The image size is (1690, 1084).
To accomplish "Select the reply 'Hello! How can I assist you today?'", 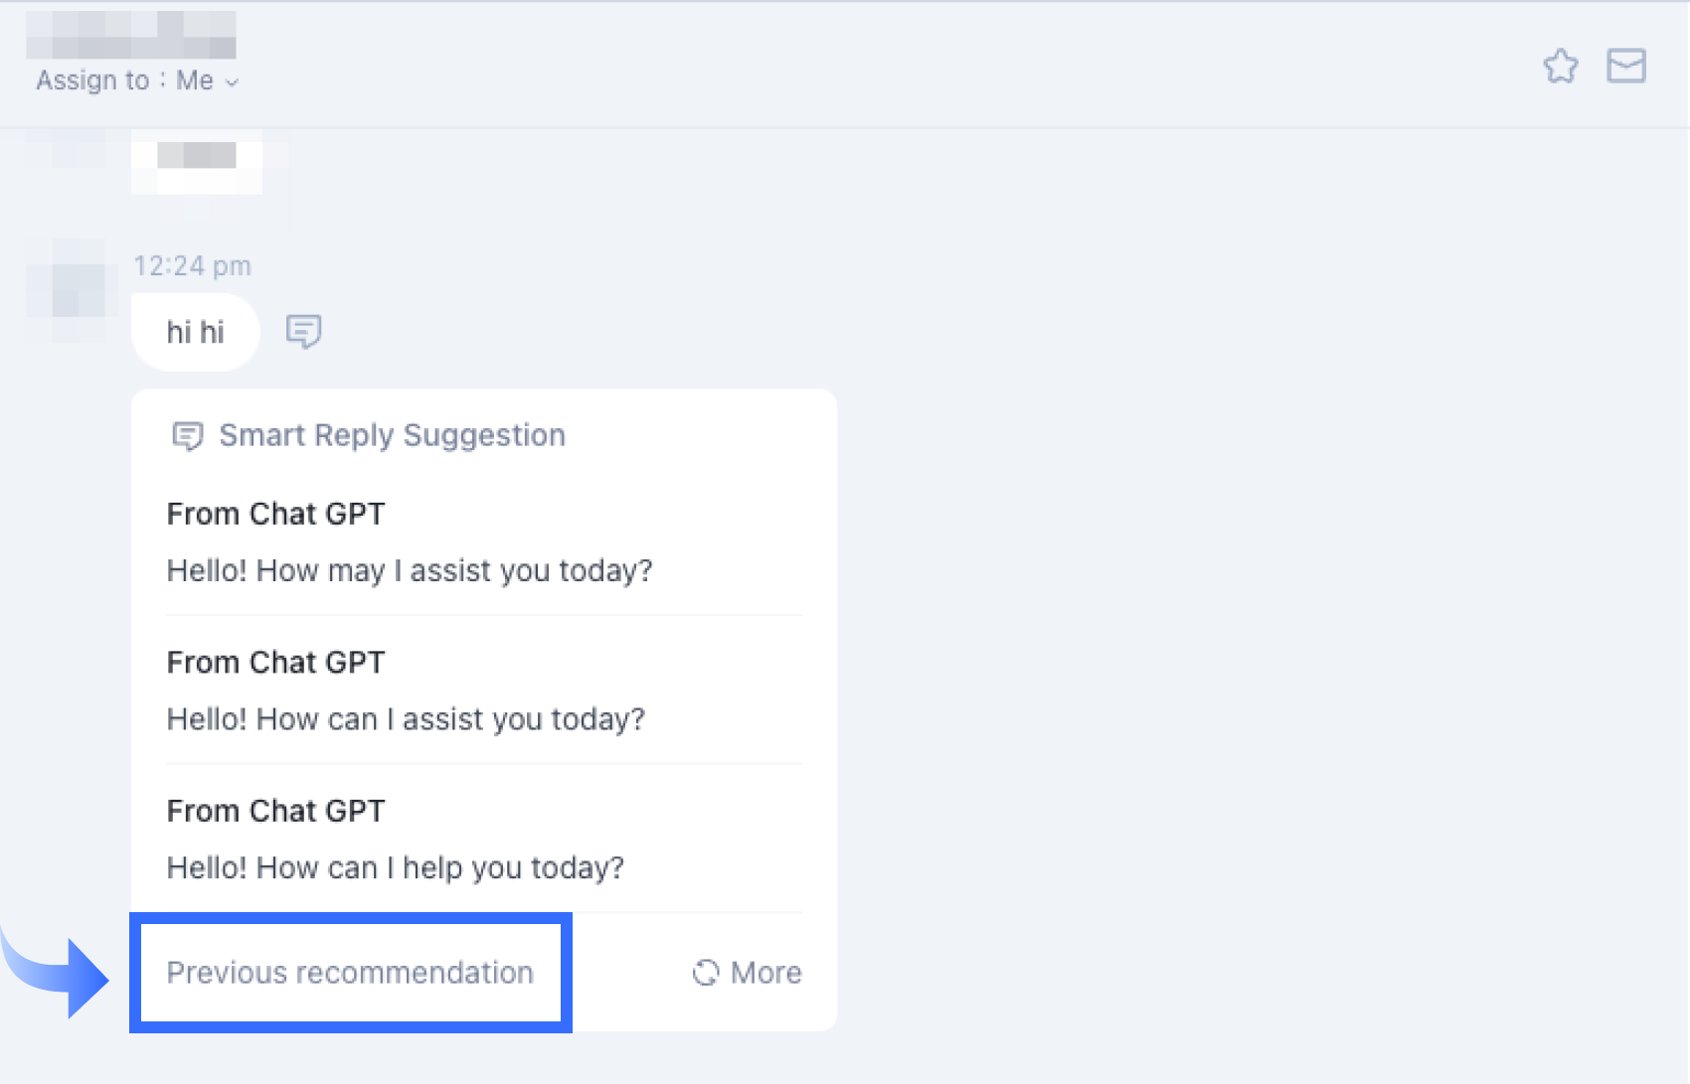I will (406, 718).
